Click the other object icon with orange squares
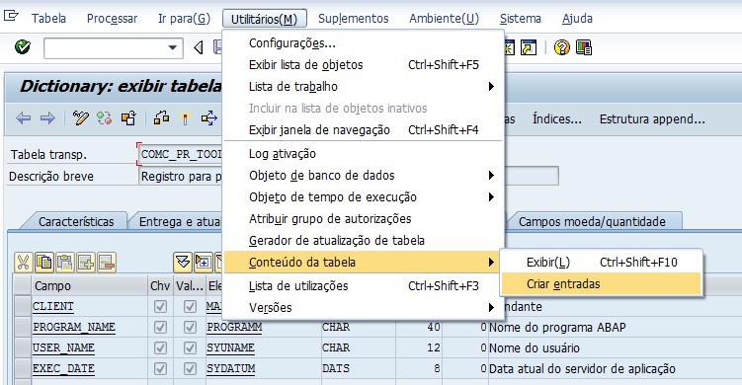Screen dimensions: 742x385 tap(128, 117)
